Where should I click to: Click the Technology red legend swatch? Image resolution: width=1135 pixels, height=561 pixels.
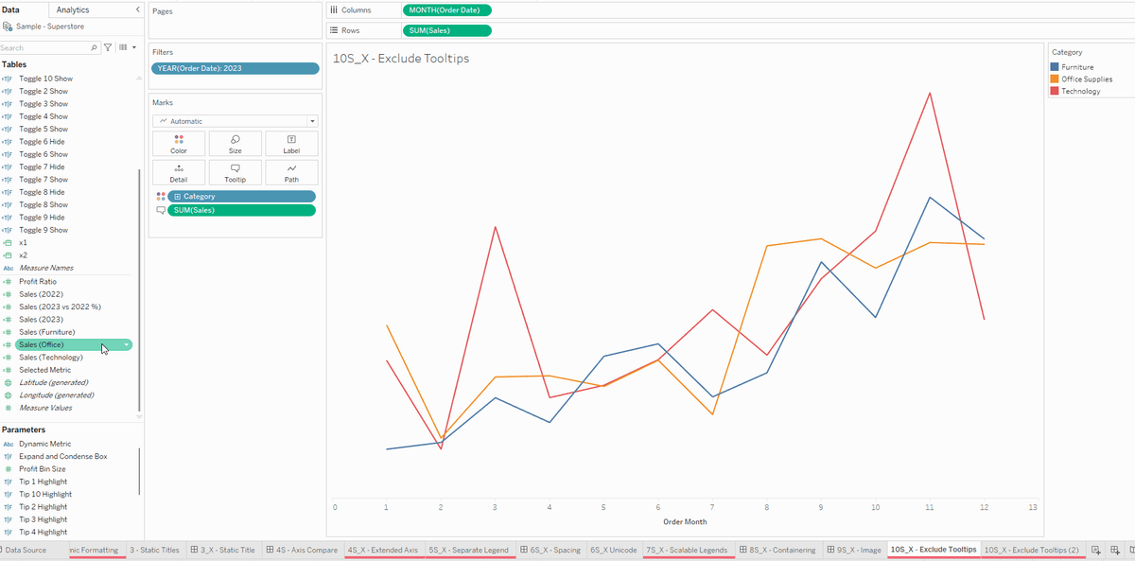click(x=1056, y=92)
